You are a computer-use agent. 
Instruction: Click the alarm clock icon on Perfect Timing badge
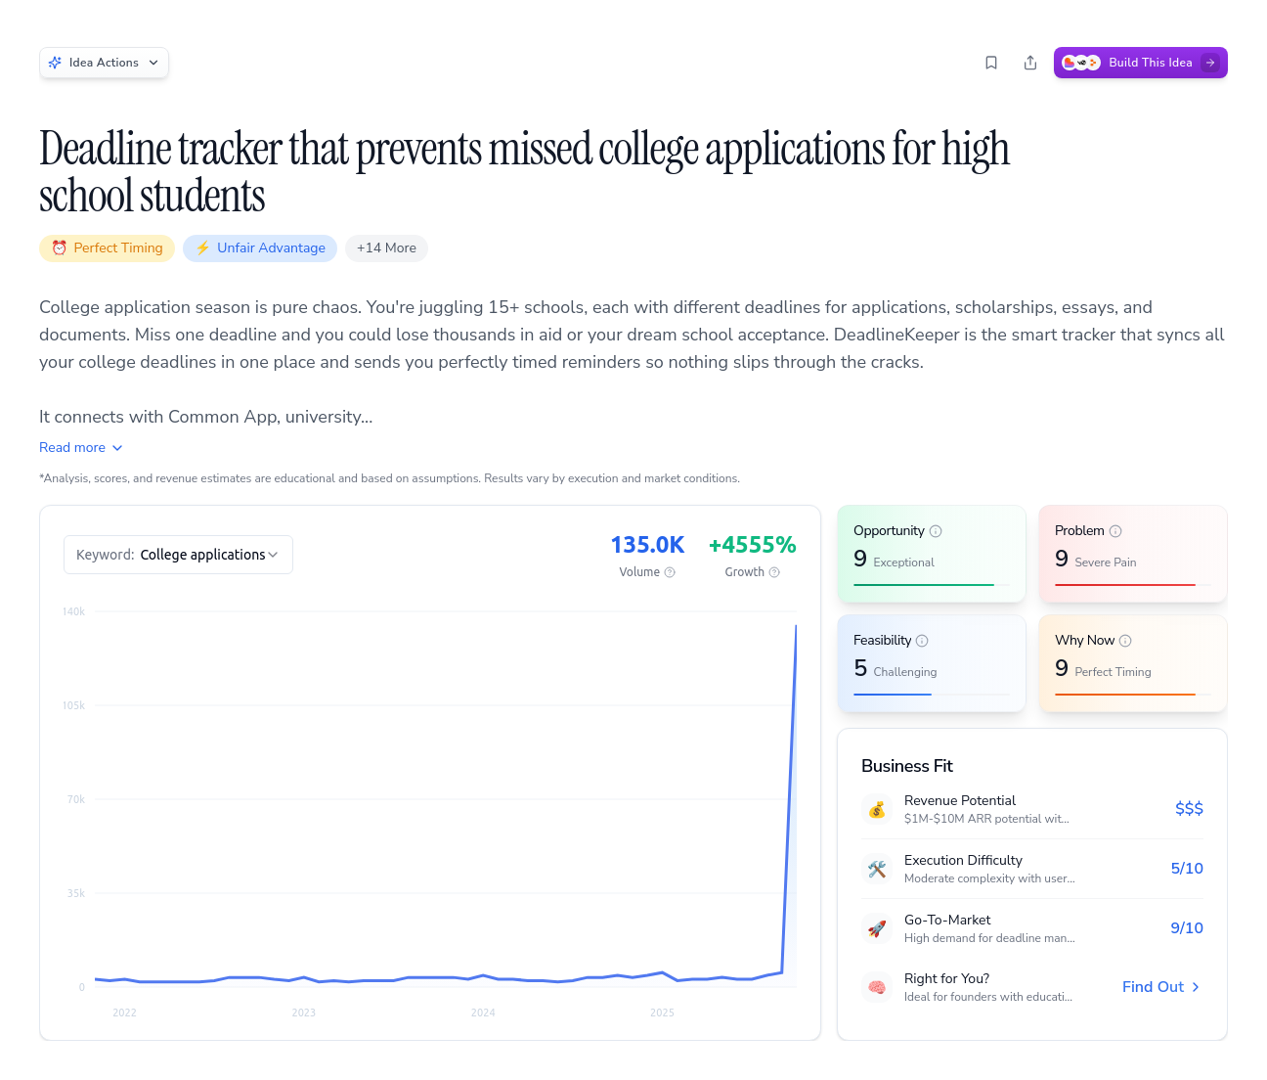[60, 247]
